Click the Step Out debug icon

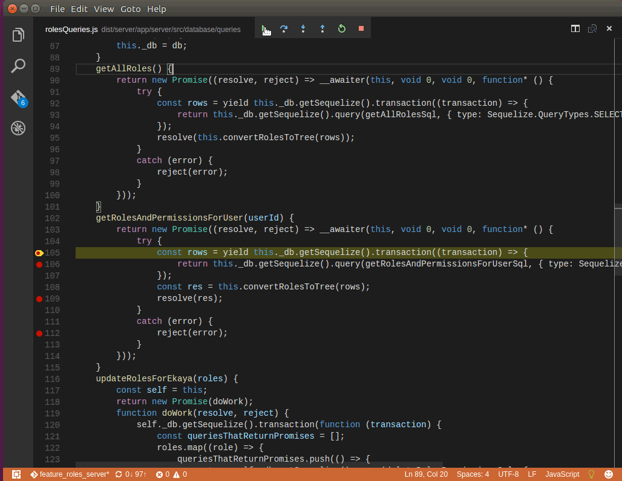(322, 28)
